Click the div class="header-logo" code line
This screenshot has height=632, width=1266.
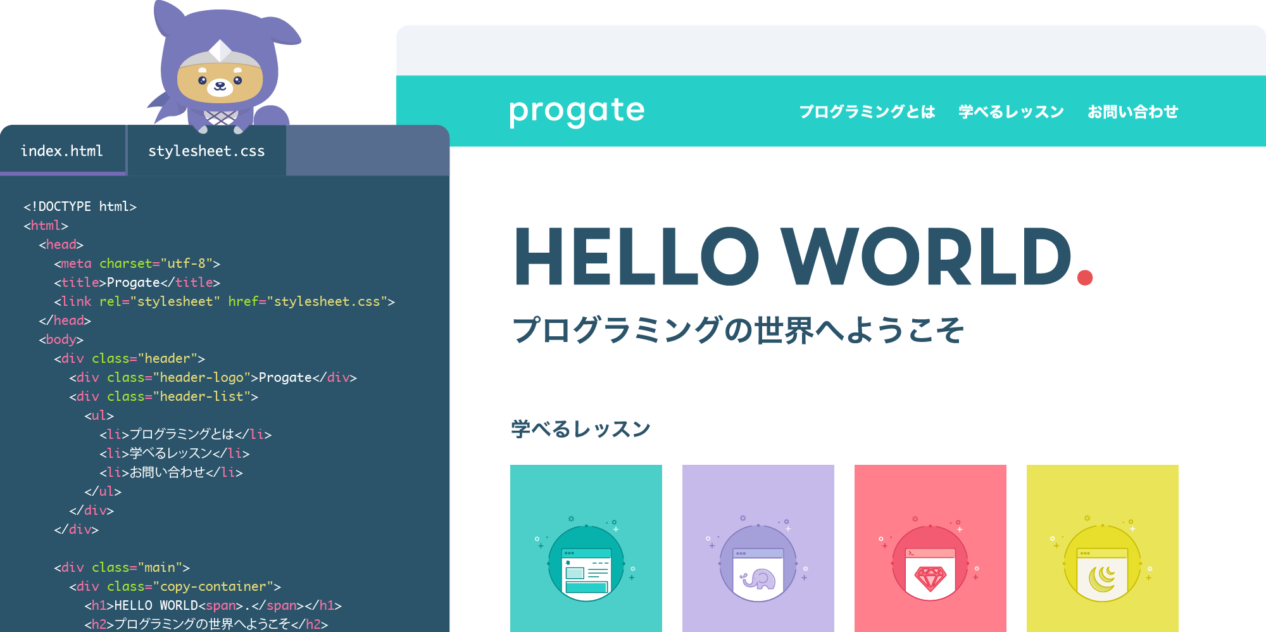coord(213,377)
